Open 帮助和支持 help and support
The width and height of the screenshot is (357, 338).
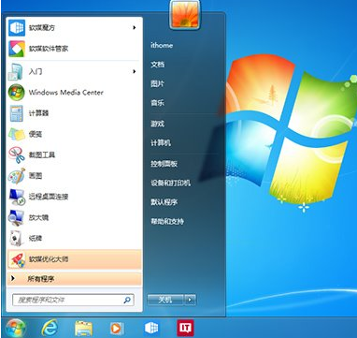[167, 222]
